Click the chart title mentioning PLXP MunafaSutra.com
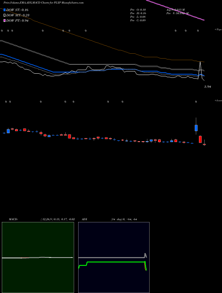Viewport: 222px width, 293px height. click(x=44, y=3)
